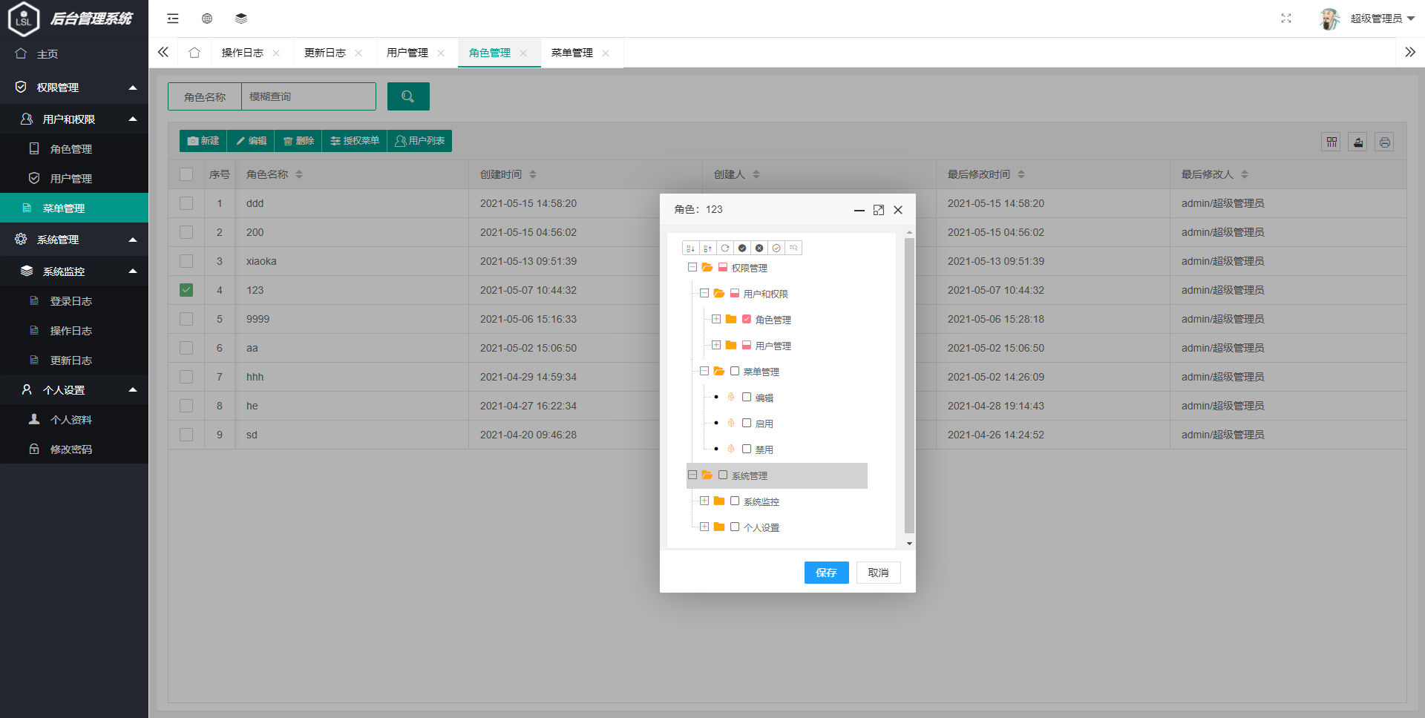Viewport: 1425px width, 718px height.
Task: Collapse all nodes using tree toolbar icon
Action: pos(707,248)
